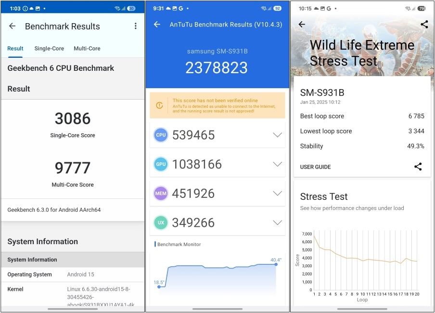Open the three-dot overflow menu in Geekbench
The image size is (435, 313).
135,26
